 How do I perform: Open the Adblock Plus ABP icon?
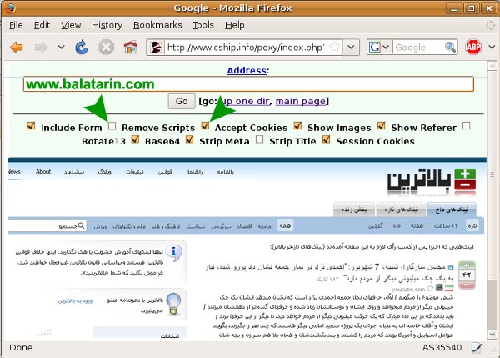(x=473, y=48)
